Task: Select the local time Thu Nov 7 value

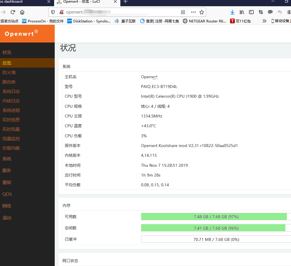Action: (164, 165)
